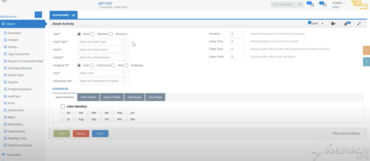370x161 pixels.
Task: Click the blue Clear button
Action: [100, 134]
